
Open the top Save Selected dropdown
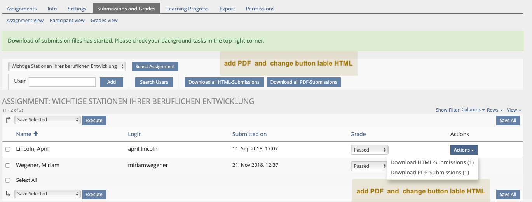click(47, 120)
